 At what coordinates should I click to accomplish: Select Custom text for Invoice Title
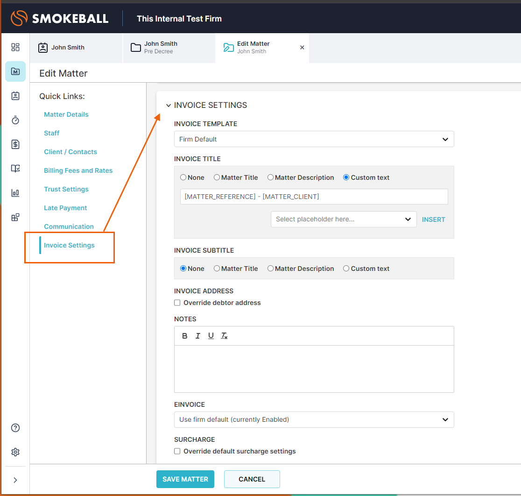point(346,177)
